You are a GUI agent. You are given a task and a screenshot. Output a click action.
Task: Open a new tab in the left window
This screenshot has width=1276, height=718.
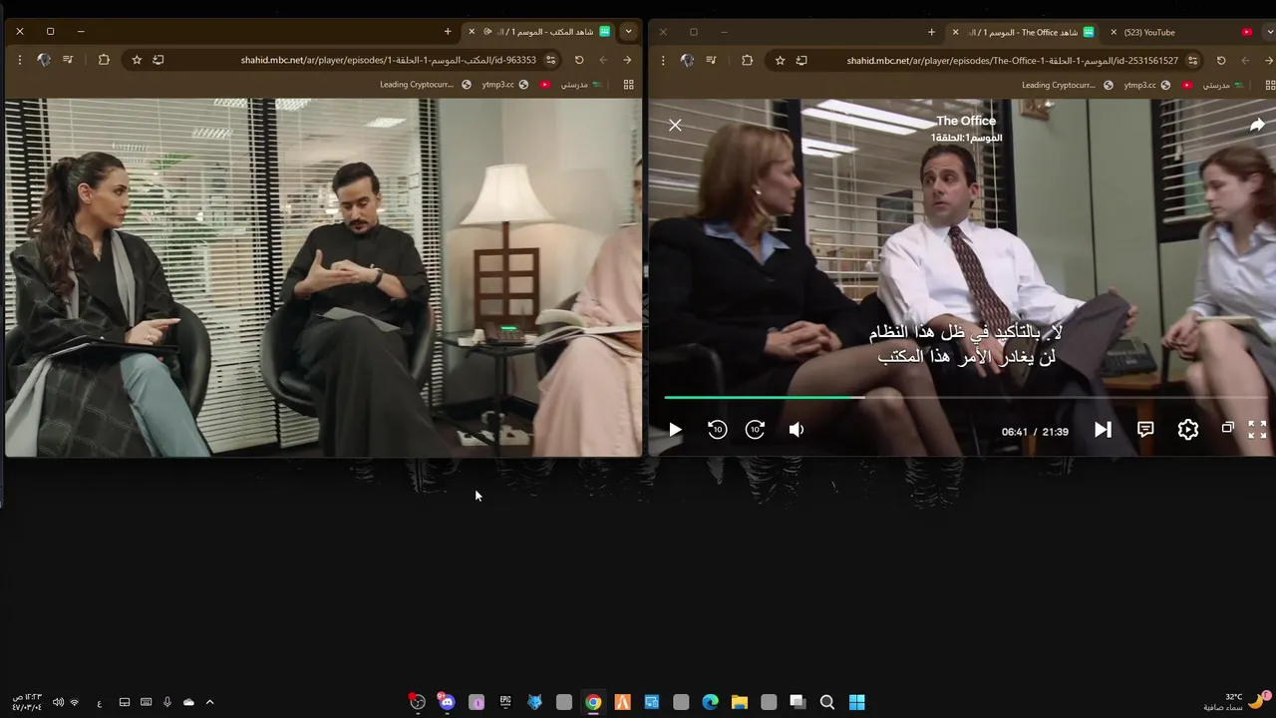pos(448,32)
